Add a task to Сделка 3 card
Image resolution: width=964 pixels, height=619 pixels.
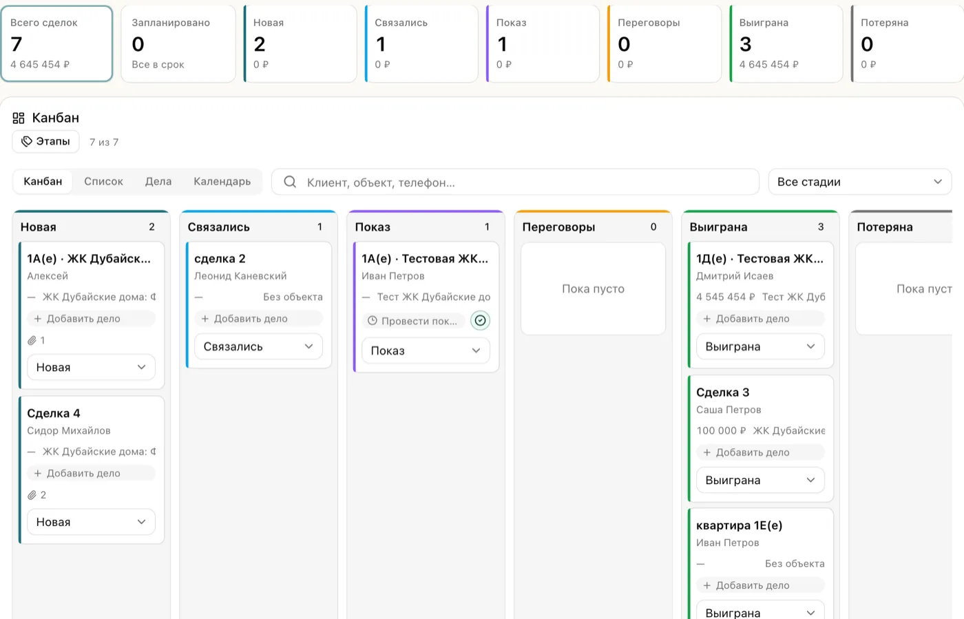click(760, 452)
